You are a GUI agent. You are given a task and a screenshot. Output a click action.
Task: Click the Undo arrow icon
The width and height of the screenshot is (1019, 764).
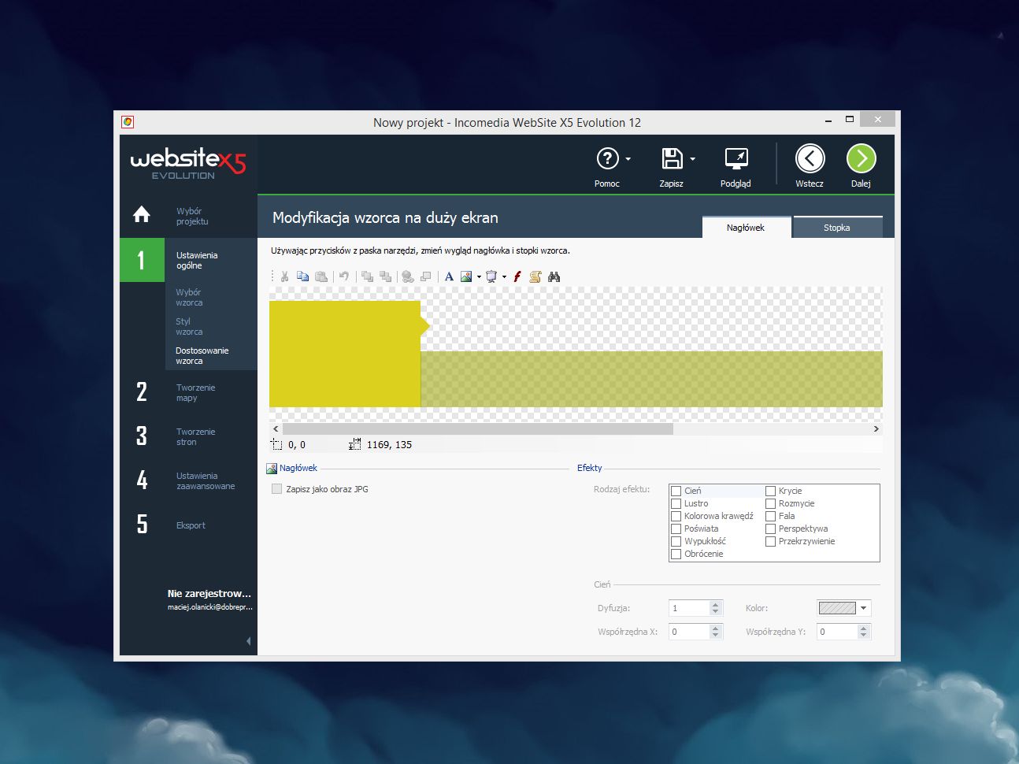(x=344, y=276)
